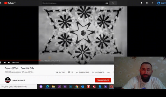
Task: Like the video with thumbs up
Action: pyautogui.click(x=57, y=72)
